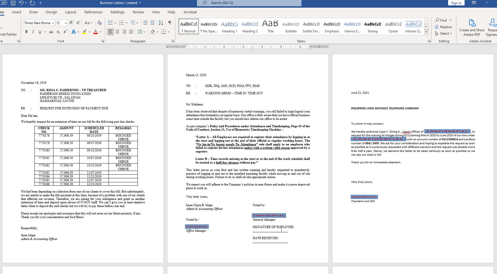Apply the Title style

point(271,27)
